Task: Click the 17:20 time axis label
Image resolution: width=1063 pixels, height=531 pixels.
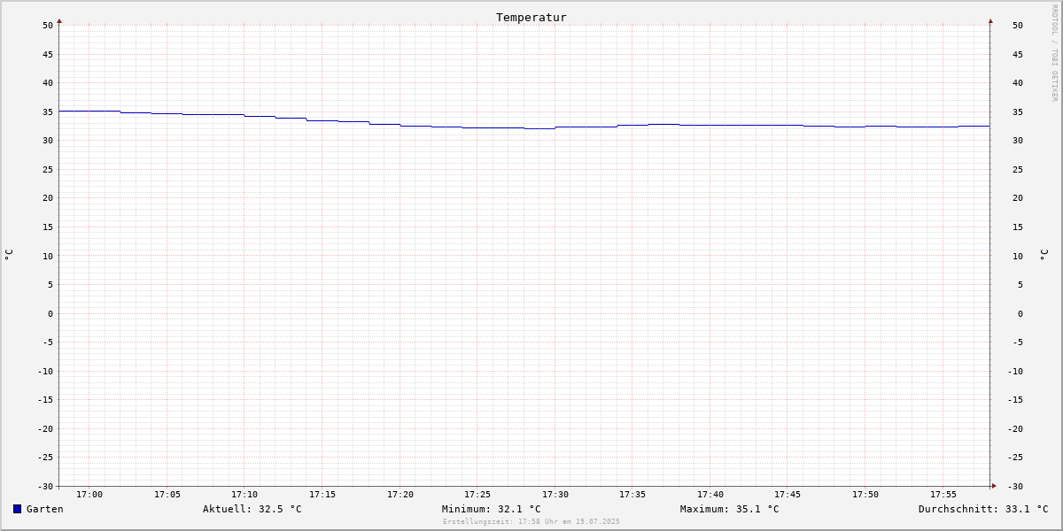Action: (400, 495)
